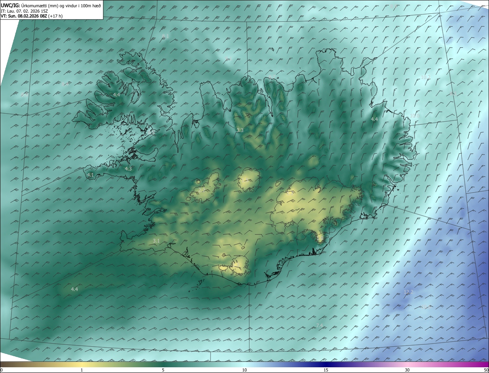The height and width of the screenshot is (373, 489).
Task: Click the '0' tick on the colour scale
Action: [x=2, y=370]
